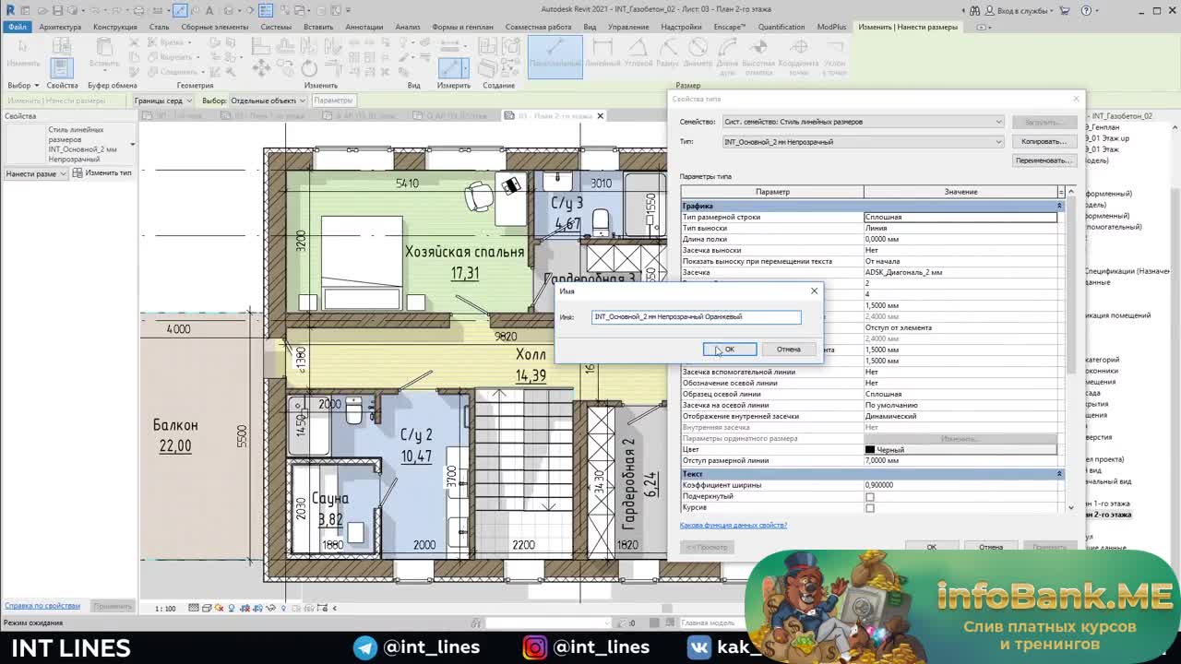
Task: Select the Радиус dimension tool
Action: point(668,53)
